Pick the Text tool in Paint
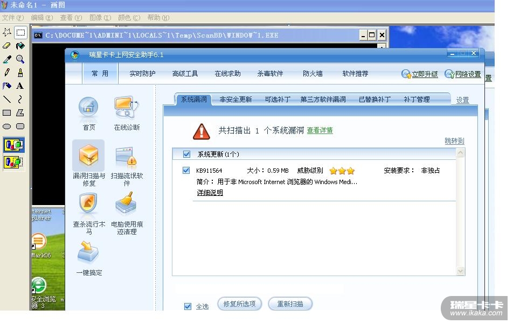Viewport: 513px width, 324px height. [x=20, y=86]
